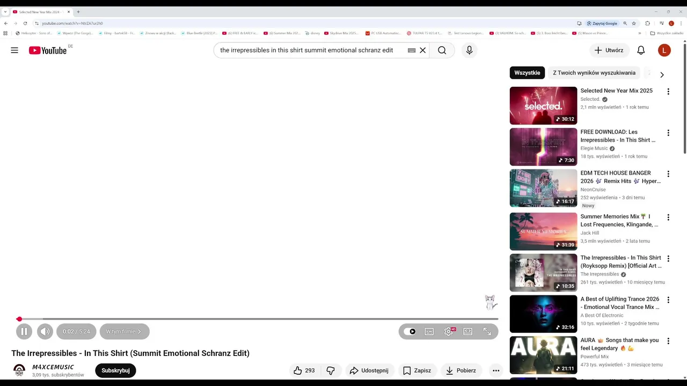Screen dimensions: 687x386
Task: Open the browser extensions puzzle icon
Action: [x=647, y=24]
